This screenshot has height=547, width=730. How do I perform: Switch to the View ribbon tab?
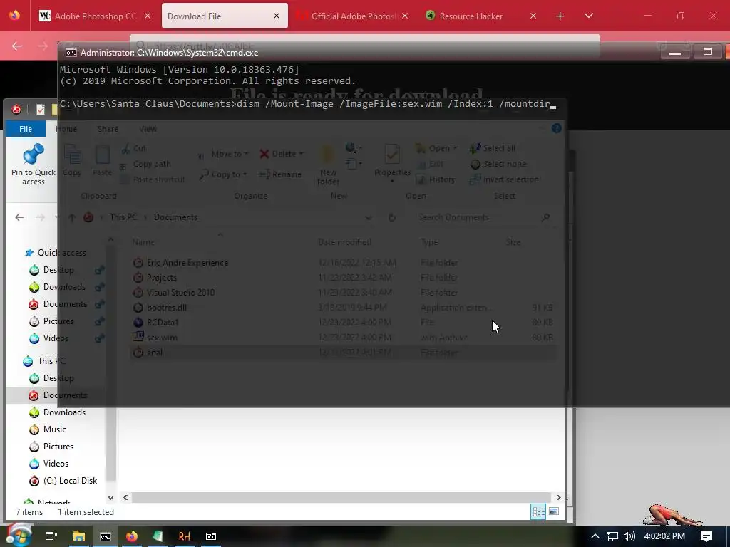point(148,129)
